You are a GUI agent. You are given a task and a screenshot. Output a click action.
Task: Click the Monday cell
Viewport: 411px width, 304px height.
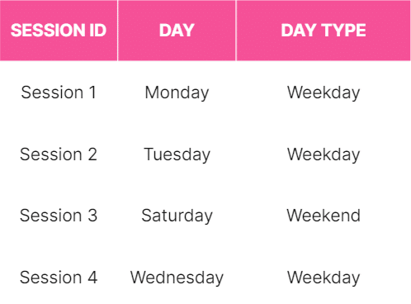(177, 93)
